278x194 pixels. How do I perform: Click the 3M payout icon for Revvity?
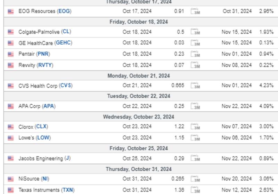tap(196, 65)
